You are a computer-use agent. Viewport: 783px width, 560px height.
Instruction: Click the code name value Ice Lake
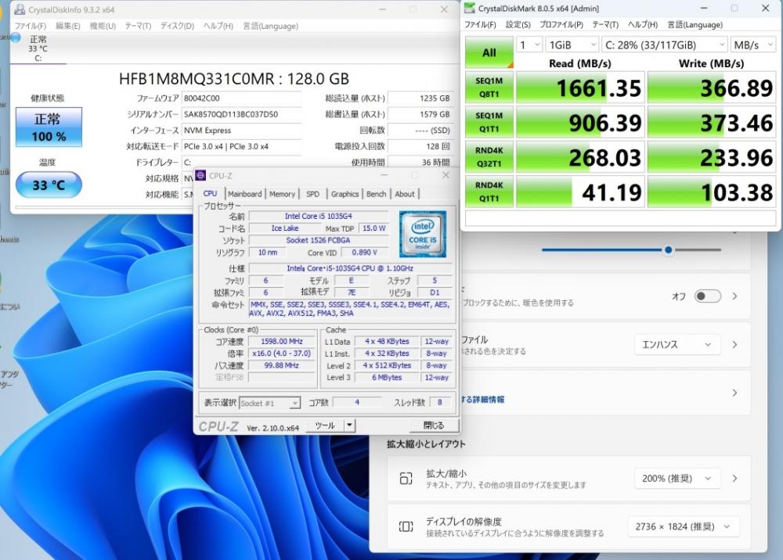(285, 228)
